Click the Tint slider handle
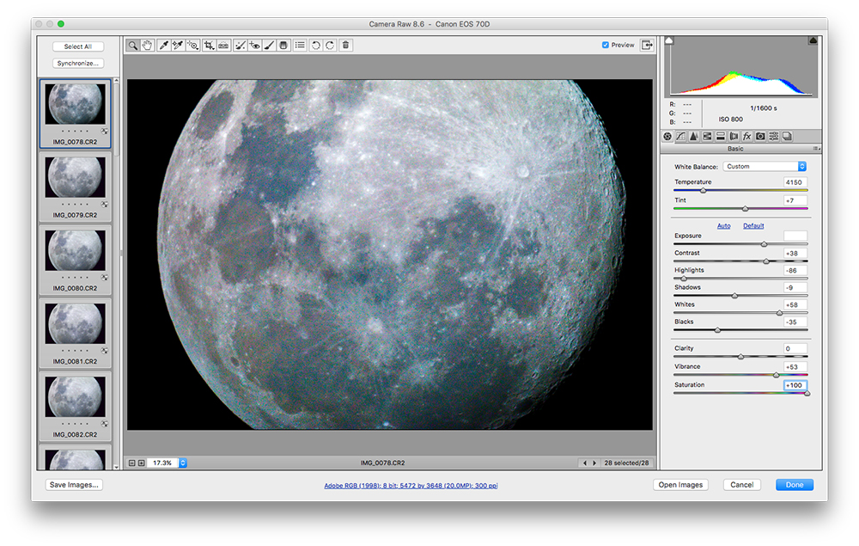859x546 pixels. click(745, 208)
